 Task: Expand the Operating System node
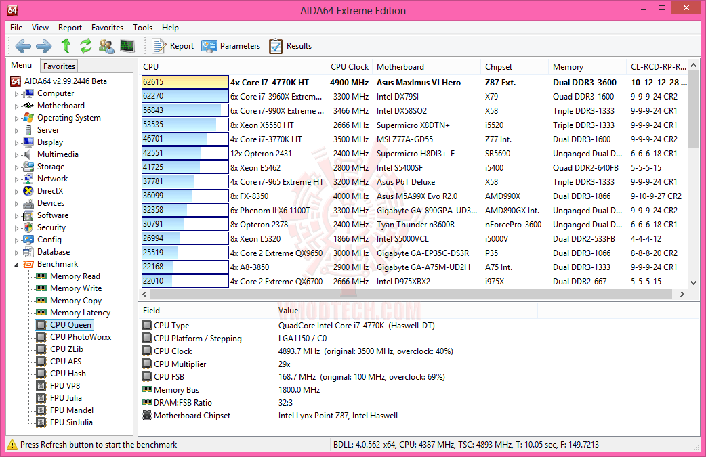(x=17, y=118)
